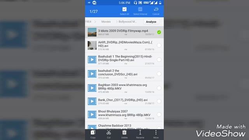Tap video file icon for baahubali 2 the conclusion
The image size is (249, 140).
tap(92, 74)
